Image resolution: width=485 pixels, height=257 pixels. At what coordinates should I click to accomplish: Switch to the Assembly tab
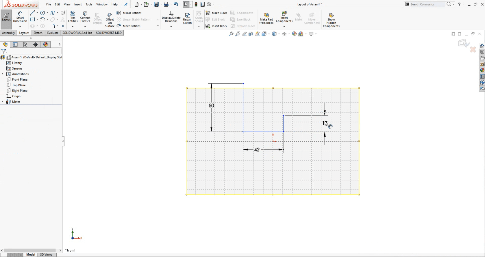(8, 33)
